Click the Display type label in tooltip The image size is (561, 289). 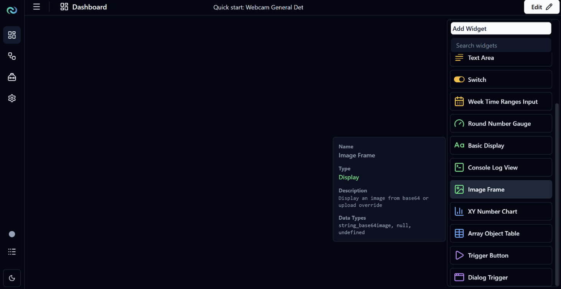point(349,177)
